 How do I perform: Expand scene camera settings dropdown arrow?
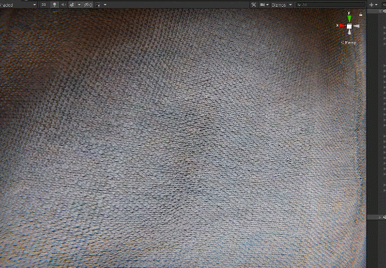267,5
